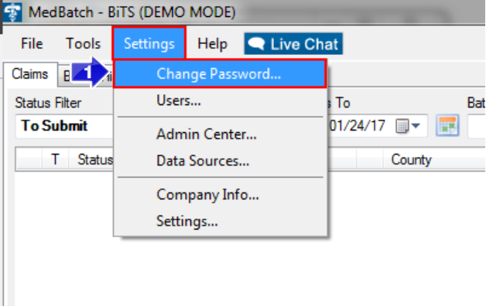Viewport: 486px width, 306px height.
Task: Choose Change Password from Settings menu
Action: 220,73
